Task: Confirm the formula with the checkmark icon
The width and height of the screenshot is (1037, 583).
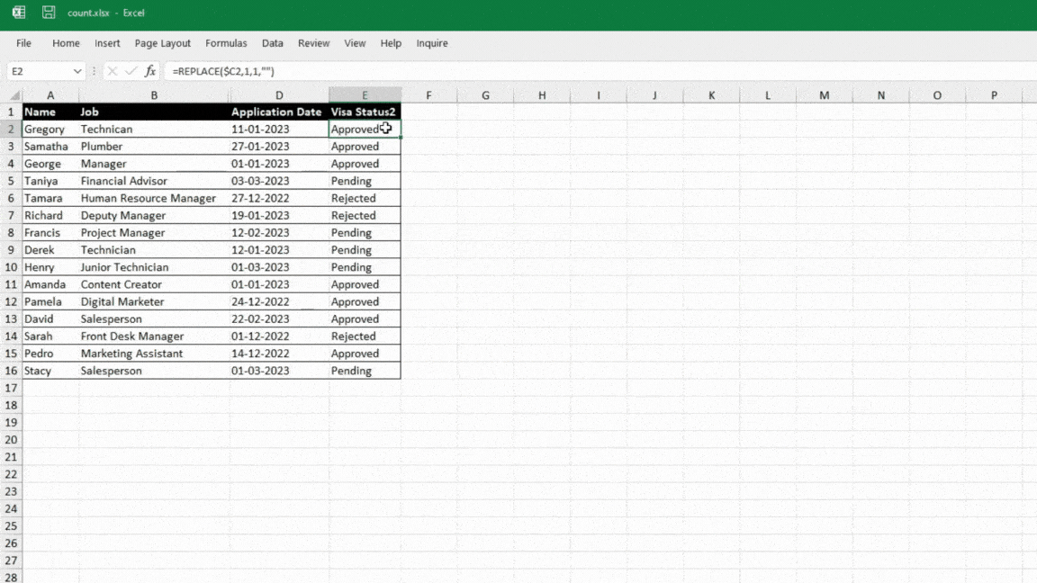Action: point(131,71)
